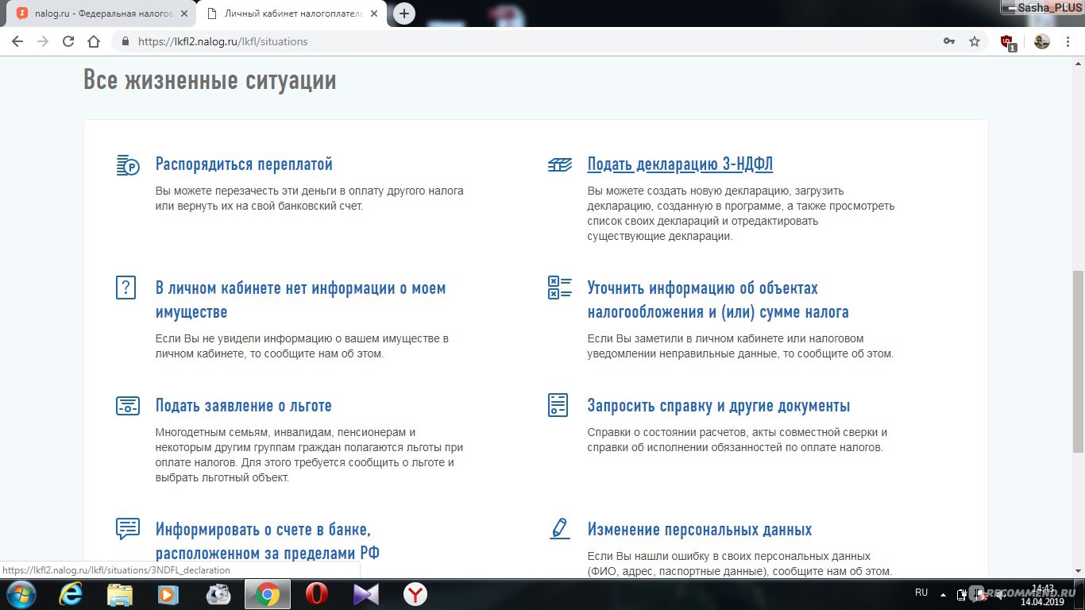Click the address bar URL
Screen dimensions: 1085x610
[223, 41]
